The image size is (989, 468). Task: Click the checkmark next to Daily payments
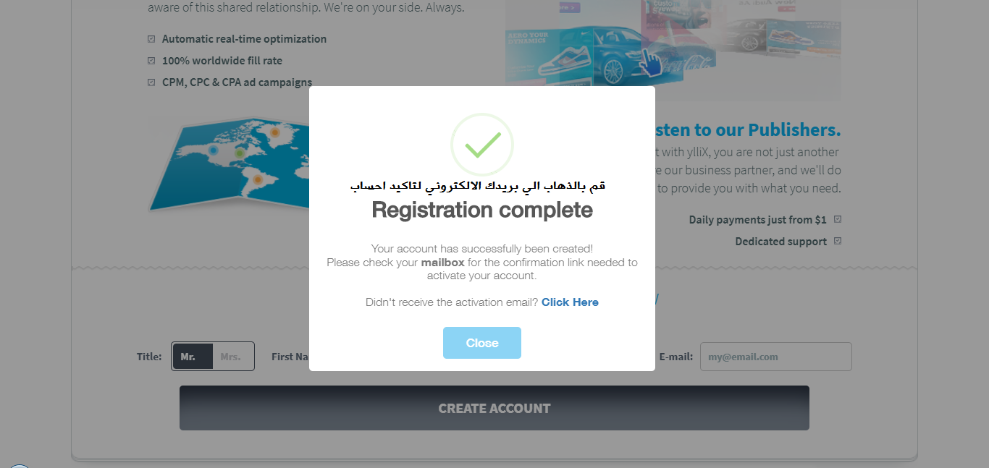[838, 219]
